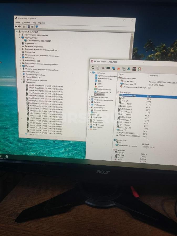Expand the Контроллеры USB node
This screenshot has height=236, width=177.
click(x=20, y=60)
